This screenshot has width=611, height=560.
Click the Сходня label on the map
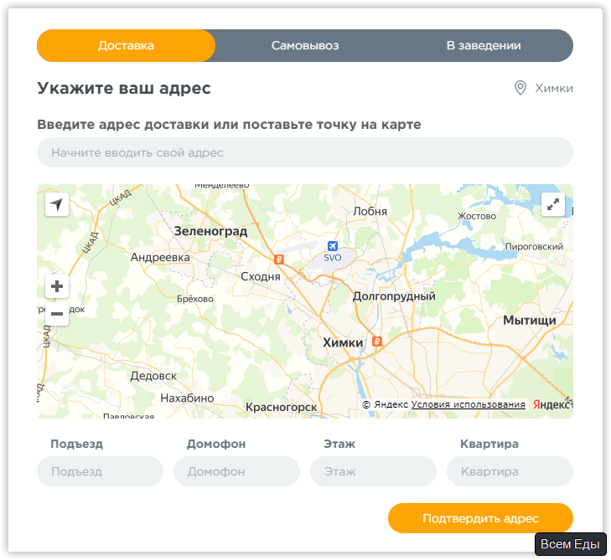tap(261, 277)
